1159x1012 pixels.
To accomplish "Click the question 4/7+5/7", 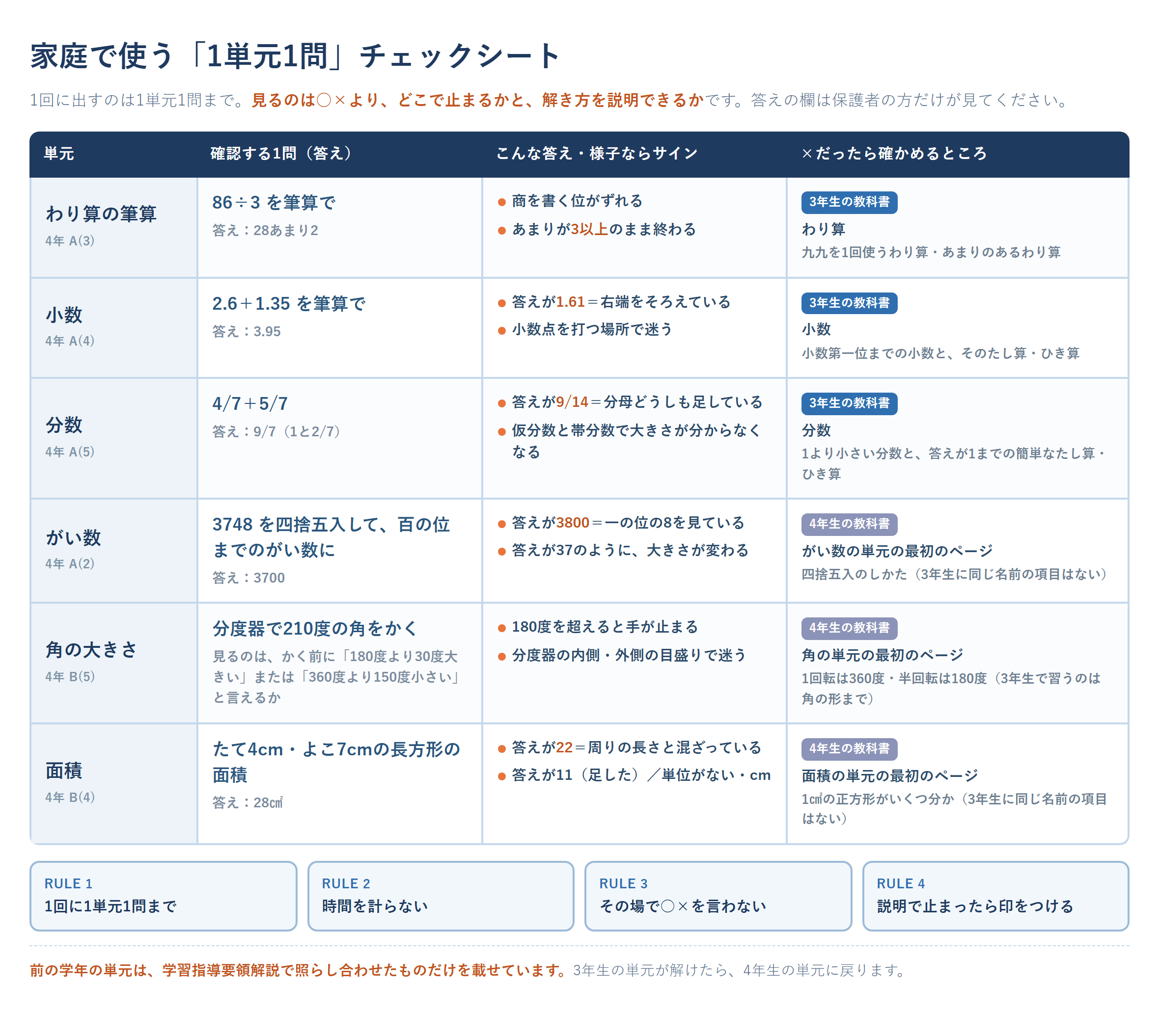I will pos(250,403).
